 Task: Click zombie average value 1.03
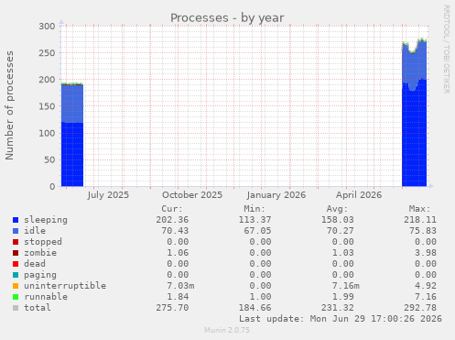[343, 253]
